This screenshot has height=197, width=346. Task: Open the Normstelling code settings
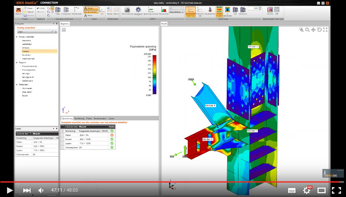click(x=127, y=11)
